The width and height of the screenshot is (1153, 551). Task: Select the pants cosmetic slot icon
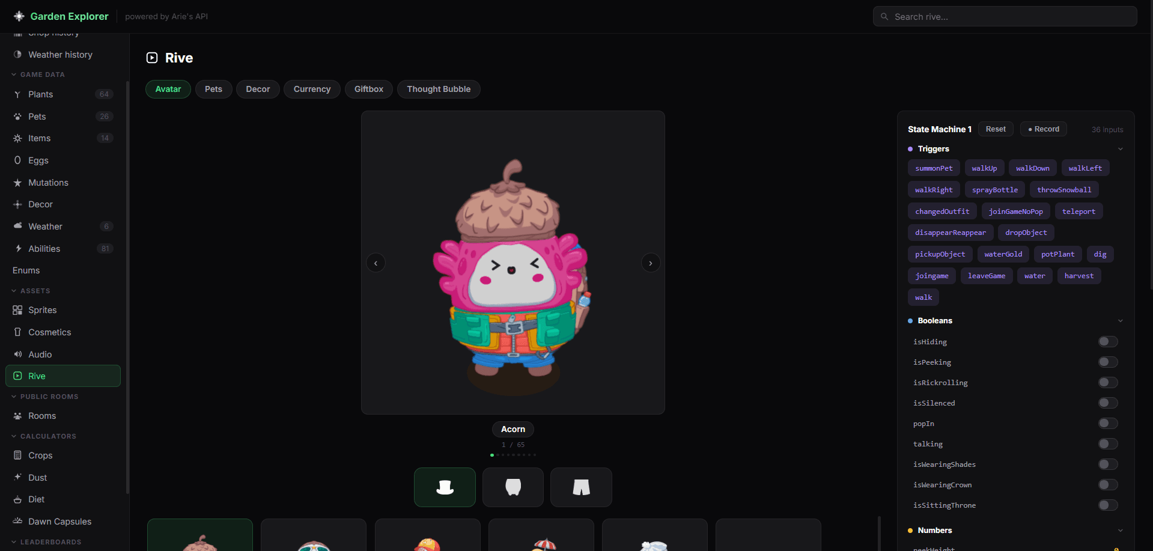click(581, 487)
